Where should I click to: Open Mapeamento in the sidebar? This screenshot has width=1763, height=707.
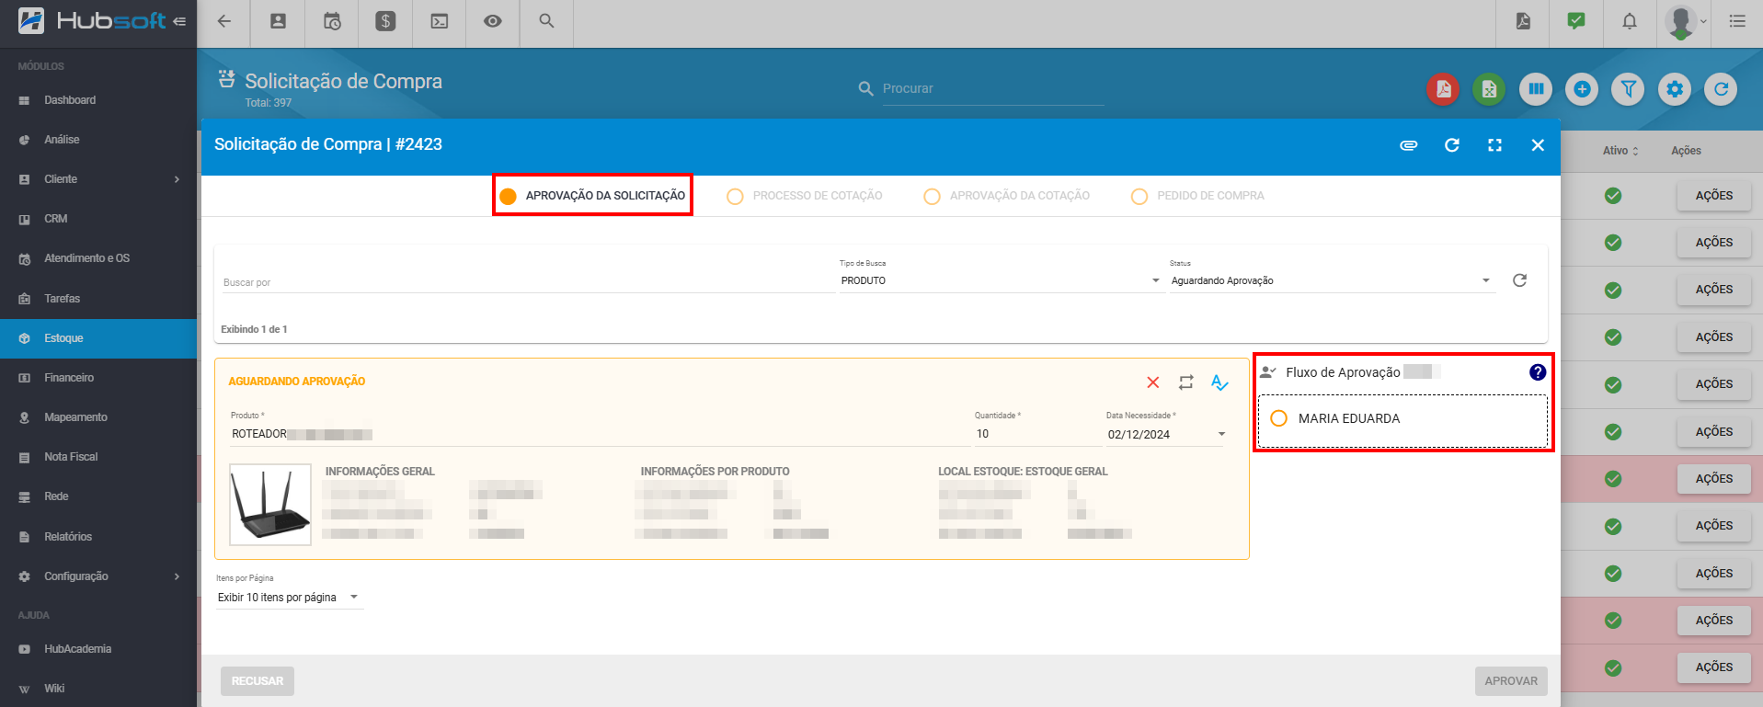pos(98,417)
